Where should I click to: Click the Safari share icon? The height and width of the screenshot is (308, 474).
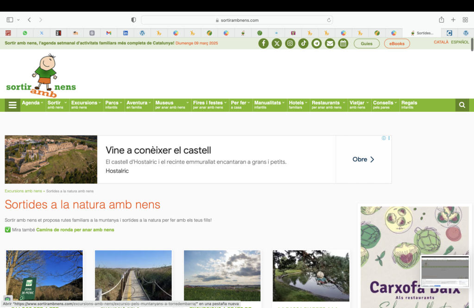click(441, 19)
